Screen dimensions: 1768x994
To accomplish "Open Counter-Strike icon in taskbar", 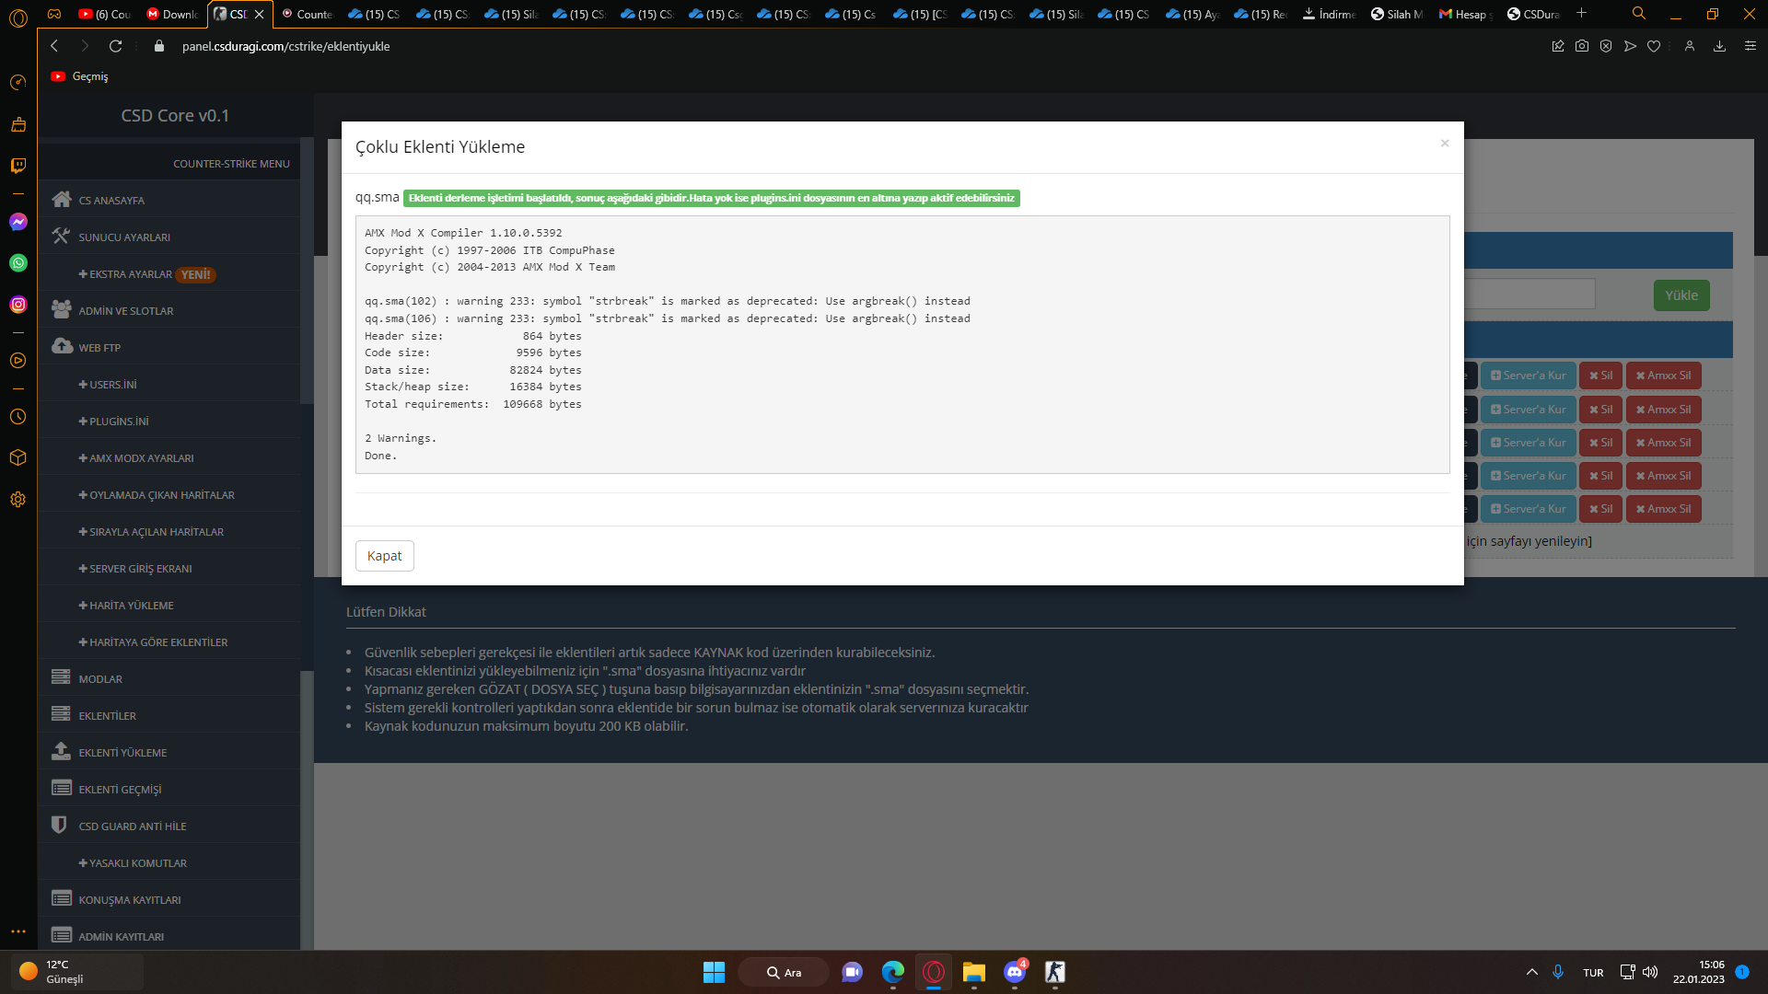I will 1055,972.
